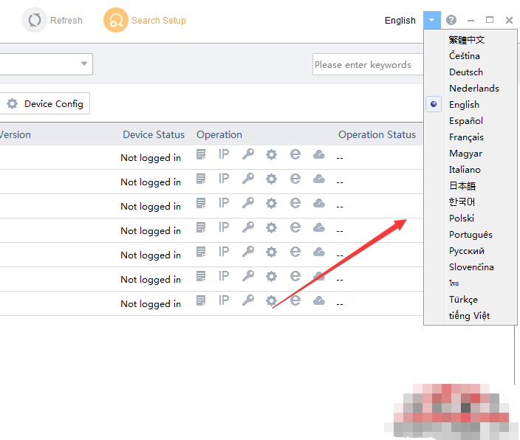Click gear icon in third device row
The image size is (520, 440).
point(271,203)
